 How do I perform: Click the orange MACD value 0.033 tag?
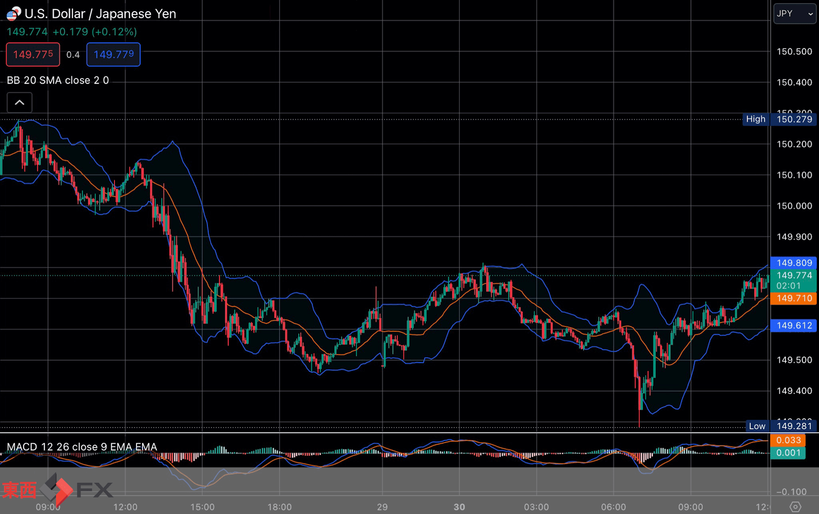788,440
